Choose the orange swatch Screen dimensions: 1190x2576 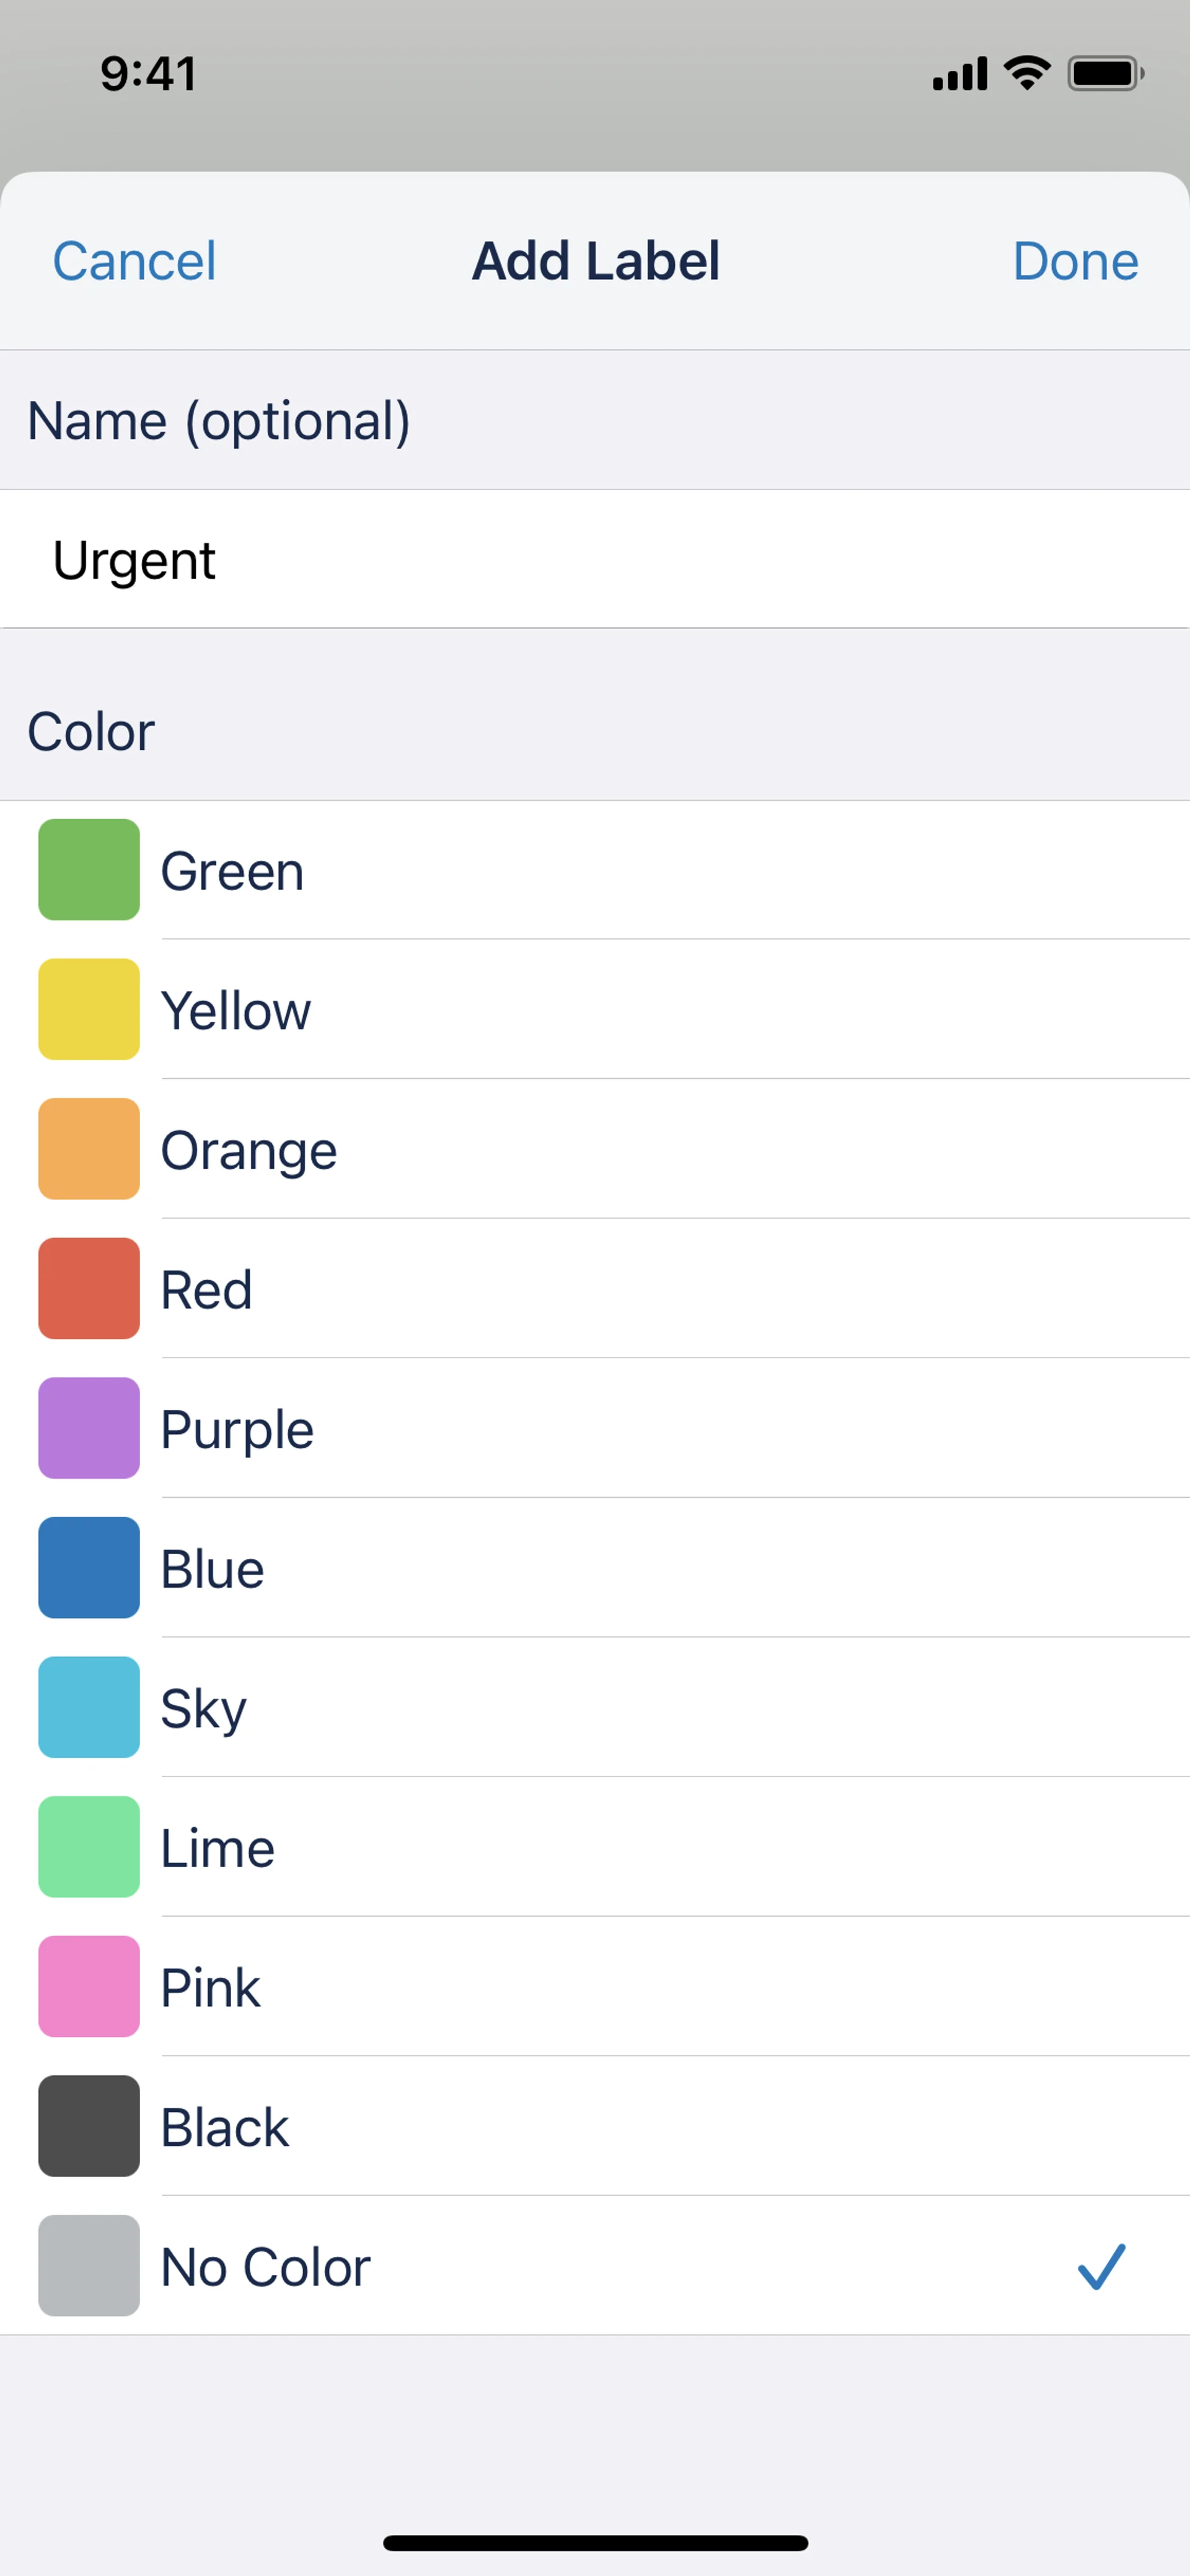coord(88,1148)
